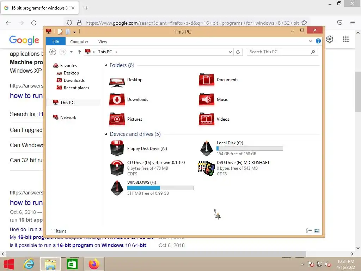Open the Pictures folder icon
Image resolution: width=361 pixels, height=271 pixels.
click(117, 119)
